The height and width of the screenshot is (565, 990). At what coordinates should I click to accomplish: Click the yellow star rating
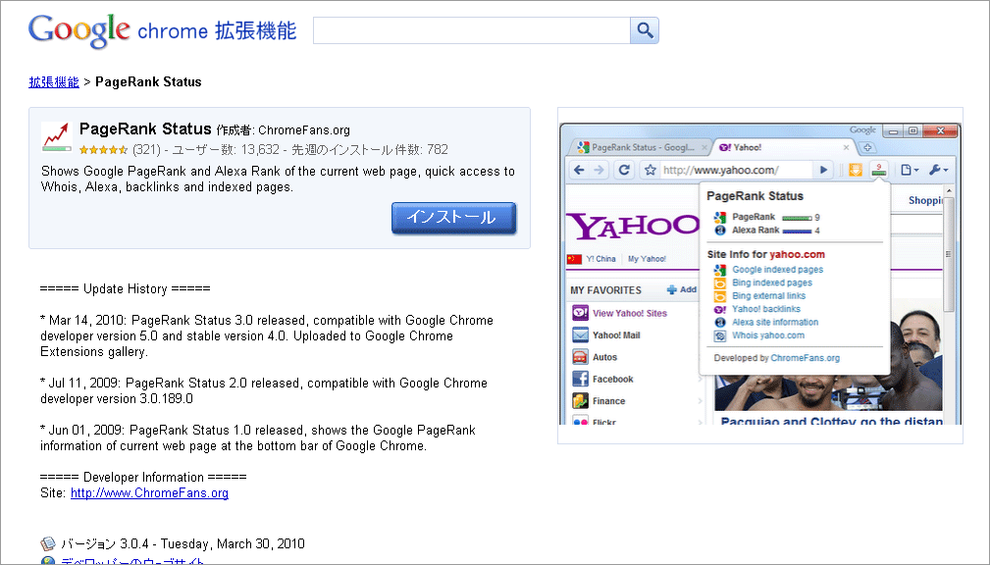pos(103,150)
